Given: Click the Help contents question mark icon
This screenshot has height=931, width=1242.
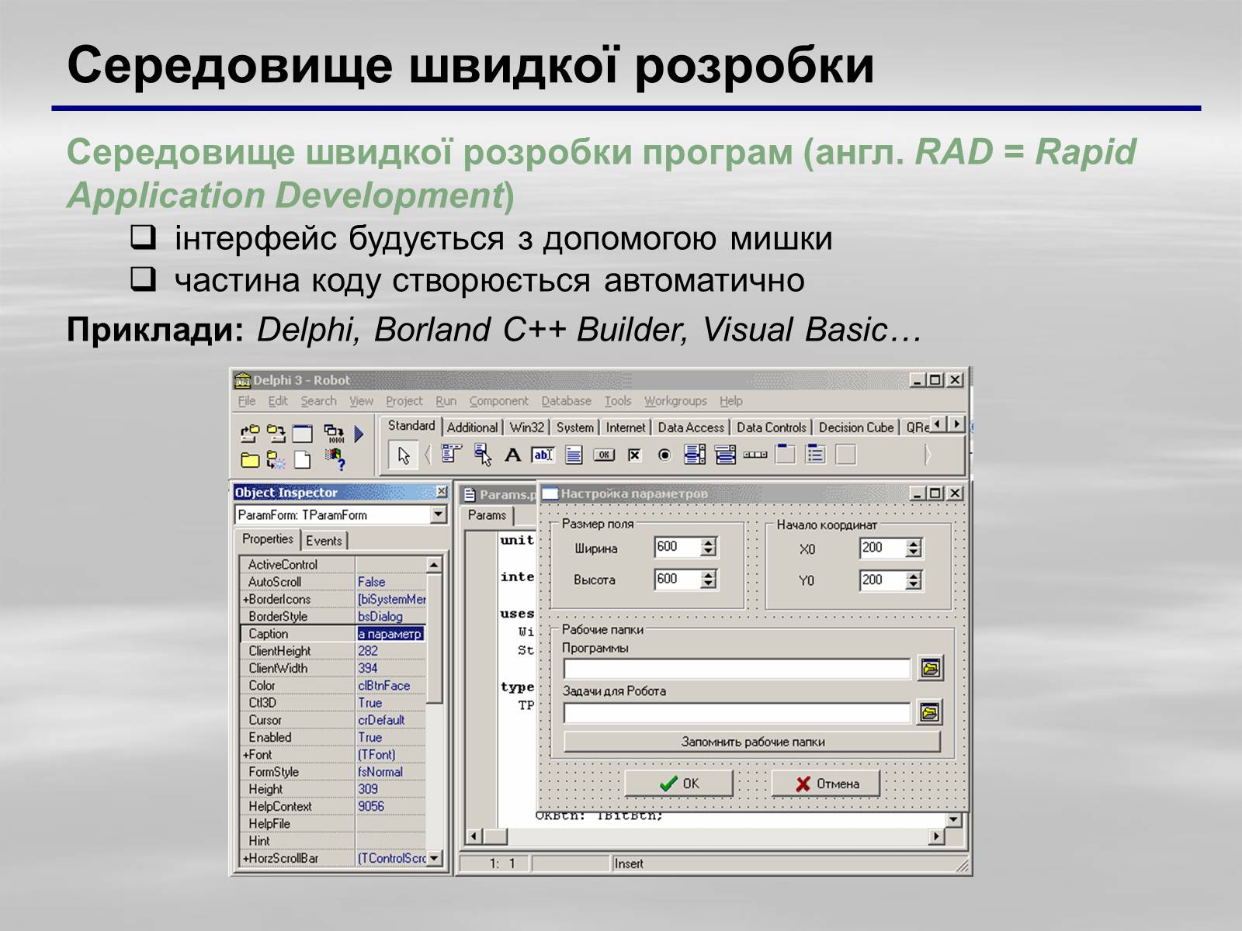Looking at the screenshot, I should [335, 460].
